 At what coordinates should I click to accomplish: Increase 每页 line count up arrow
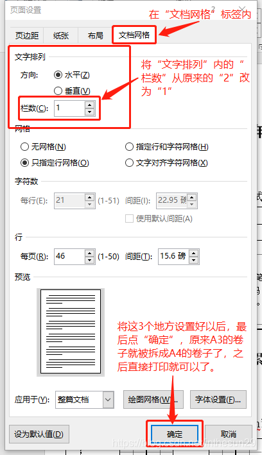pyautogui.click(x=90, y=253)
